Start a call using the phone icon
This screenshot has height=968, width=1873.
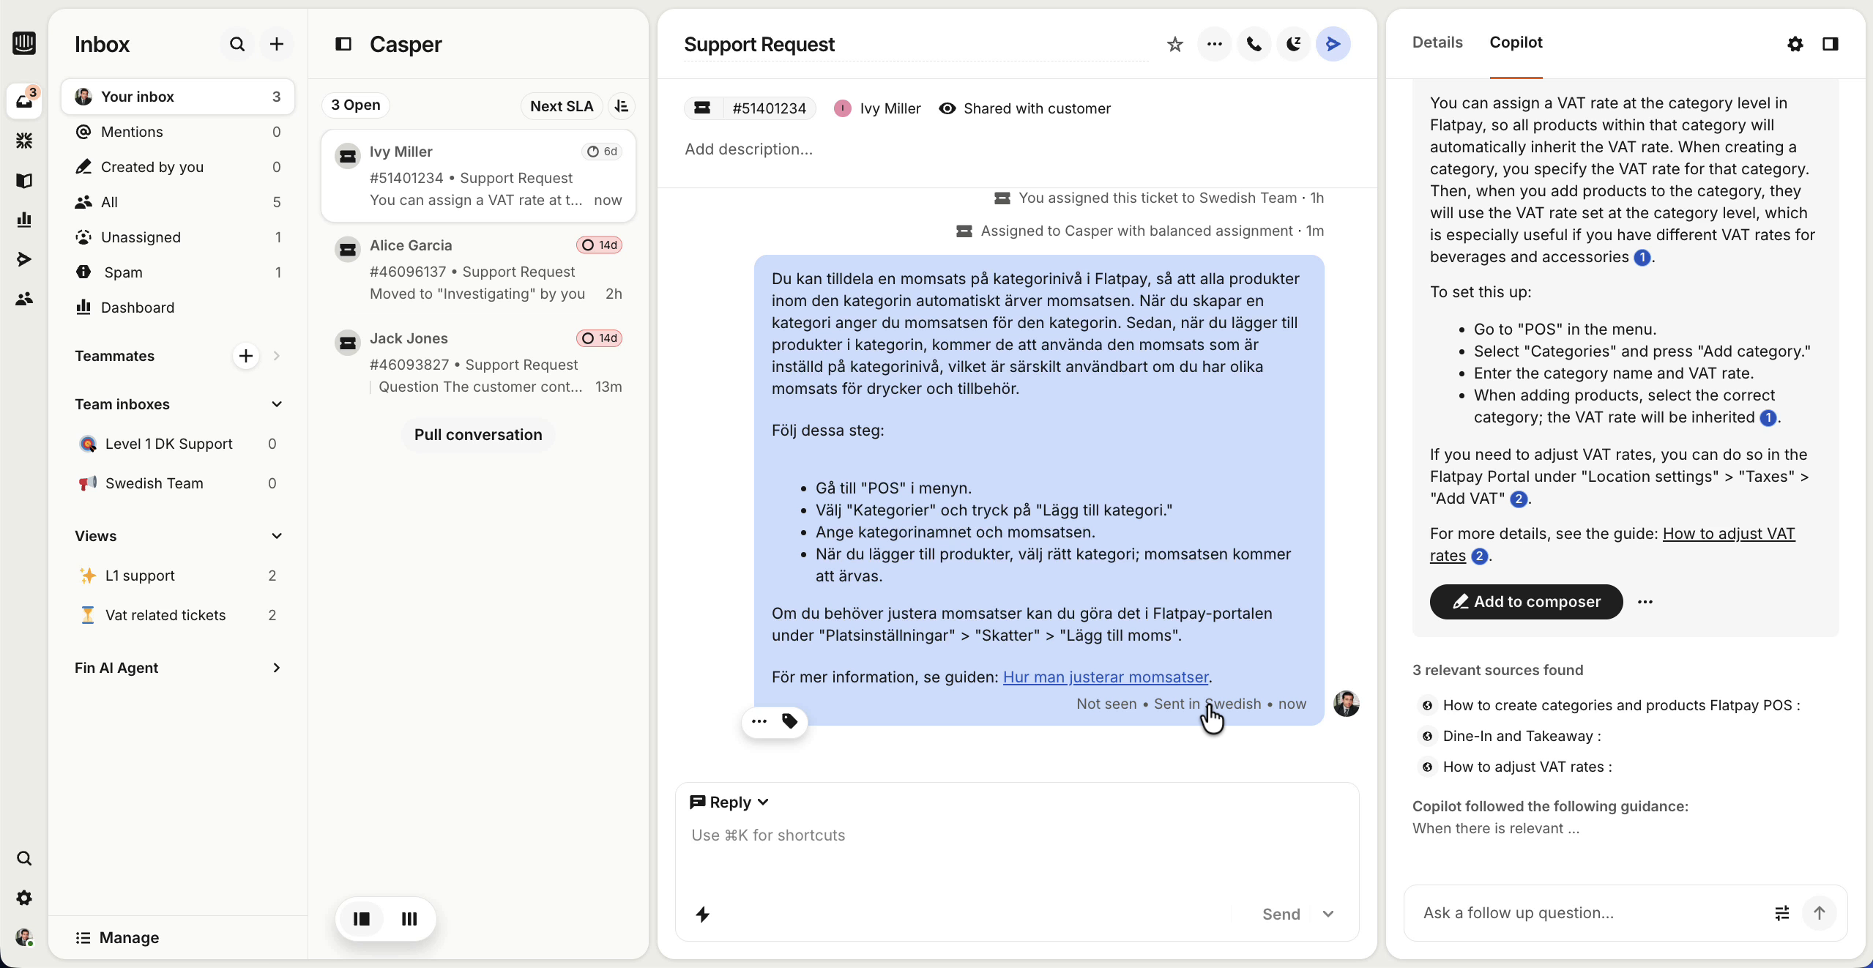[x=1253, y=44]
